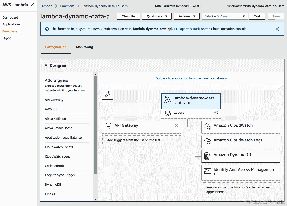The image size is (287, 206).
Task: Add Kinesis trigger
Action: click(x=50, y=194)
